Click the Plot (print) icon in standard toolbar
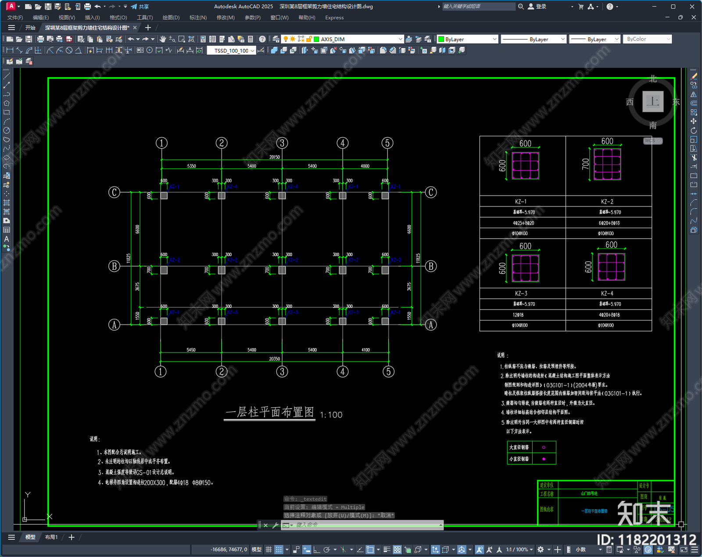702x557 pixels. pyautogui.click(x=40, y=39)
